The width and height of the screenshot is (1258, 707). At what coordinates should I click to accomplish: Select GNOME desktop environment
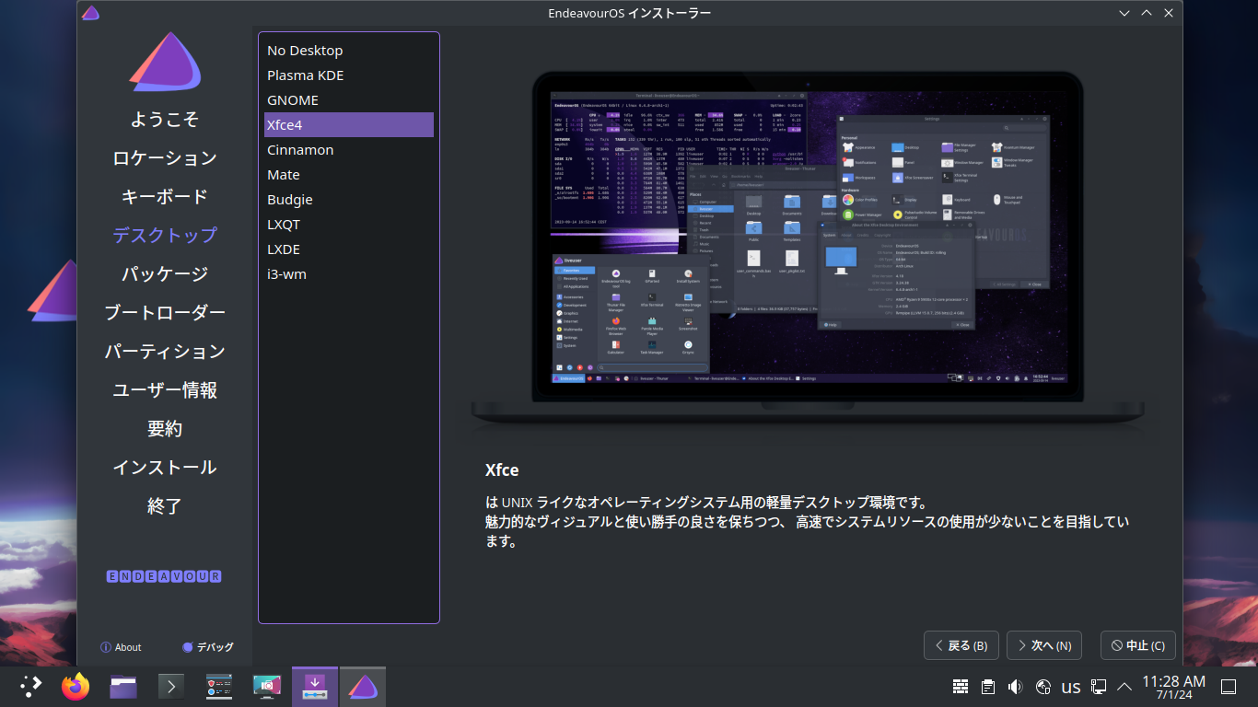pos(349,100)
